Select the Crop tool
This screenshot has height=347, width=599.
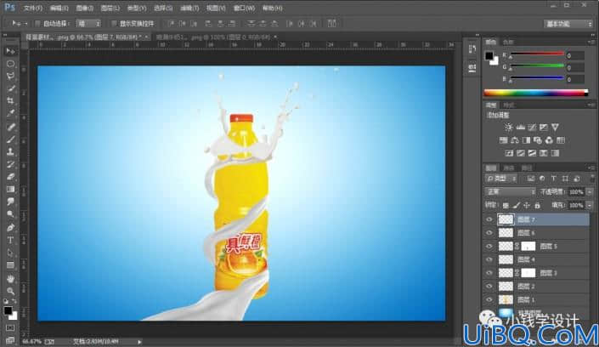point(10,101)
